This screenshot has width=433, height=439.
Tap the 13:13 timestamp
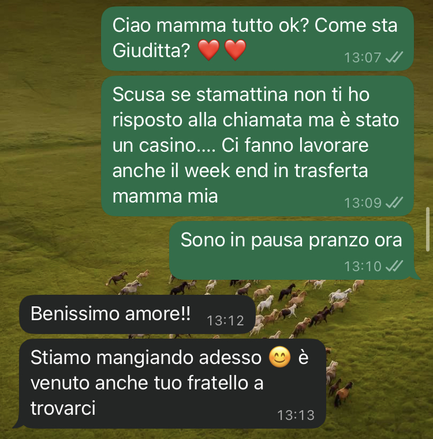[296, 415]
